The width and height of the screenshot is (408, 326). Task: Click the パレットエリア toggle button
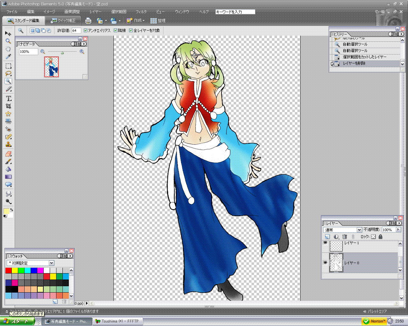[375, 311]
